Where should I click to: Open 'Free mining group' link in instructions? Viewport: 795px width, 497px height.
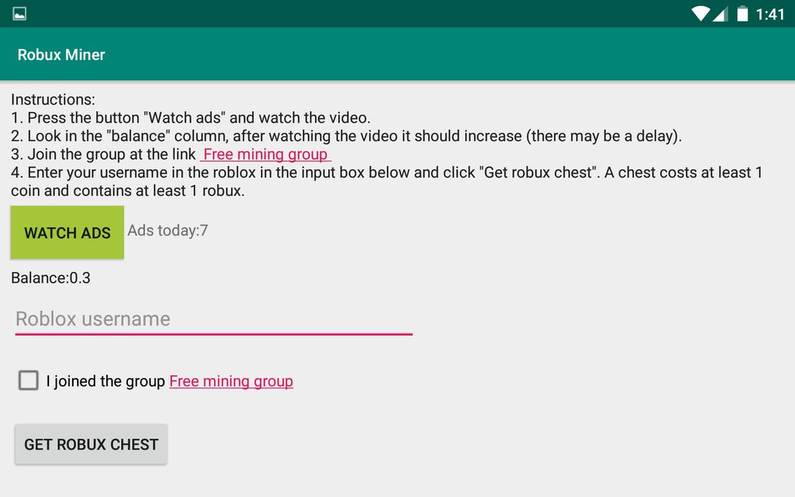[x=266, y=154]
